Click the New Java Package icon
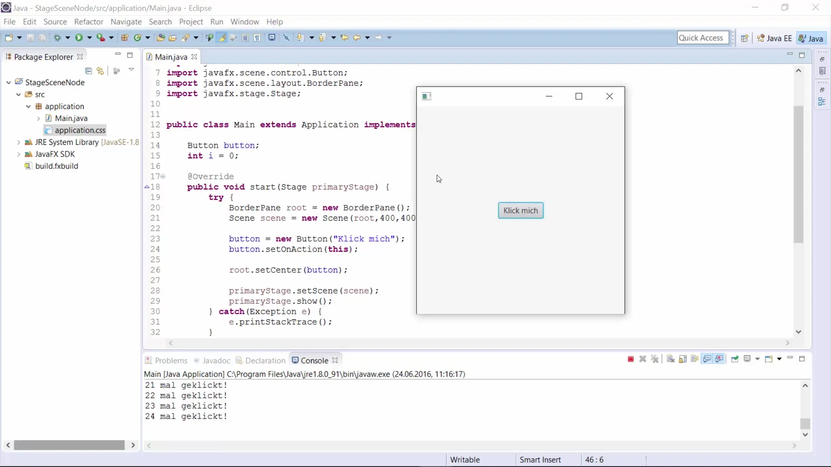 [125, 38]
